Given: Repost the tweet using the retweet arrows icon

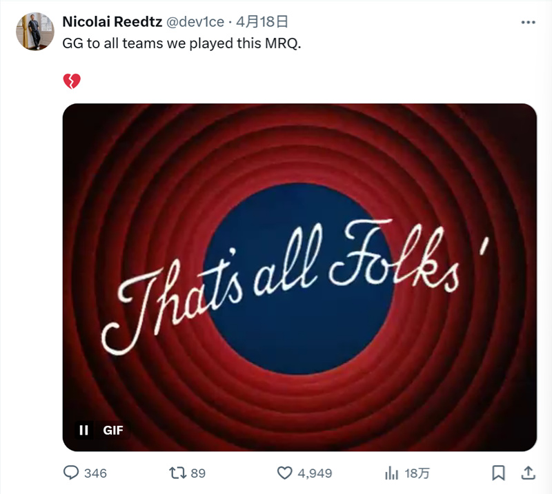Looking at the screenshot, I should [x=178, y=473].
